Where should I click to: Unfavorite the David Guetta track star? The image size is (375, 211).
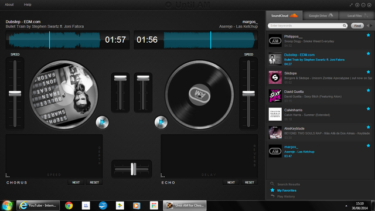(x=369, y=90)
